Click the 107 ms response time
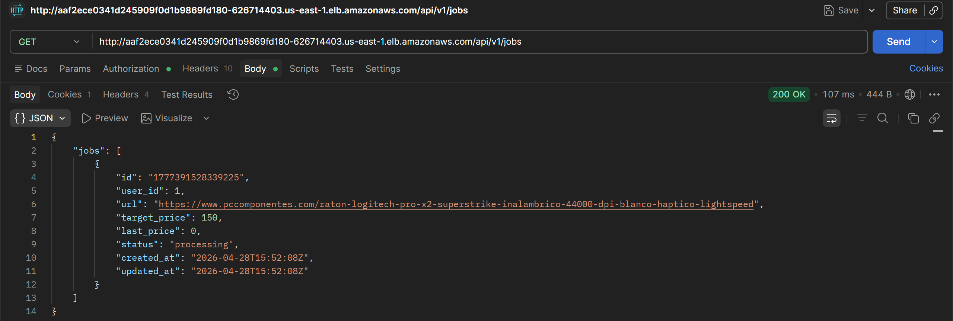This screenshot has width=953, height=321. tap(838, 94)
